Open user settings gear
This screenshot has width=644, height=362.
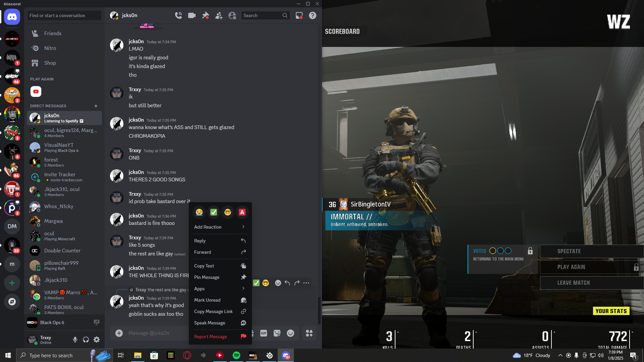pyautogui.click(x=97, y=340)
